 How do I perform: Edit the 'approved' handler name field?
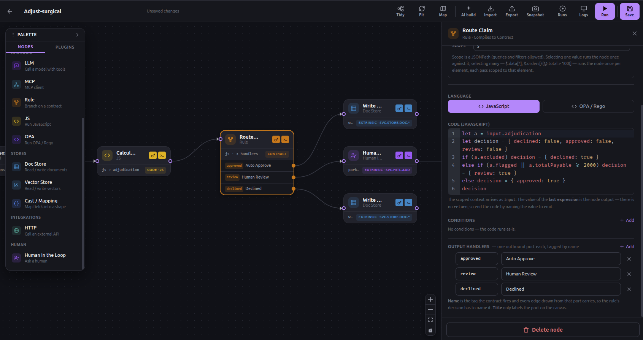477,259
